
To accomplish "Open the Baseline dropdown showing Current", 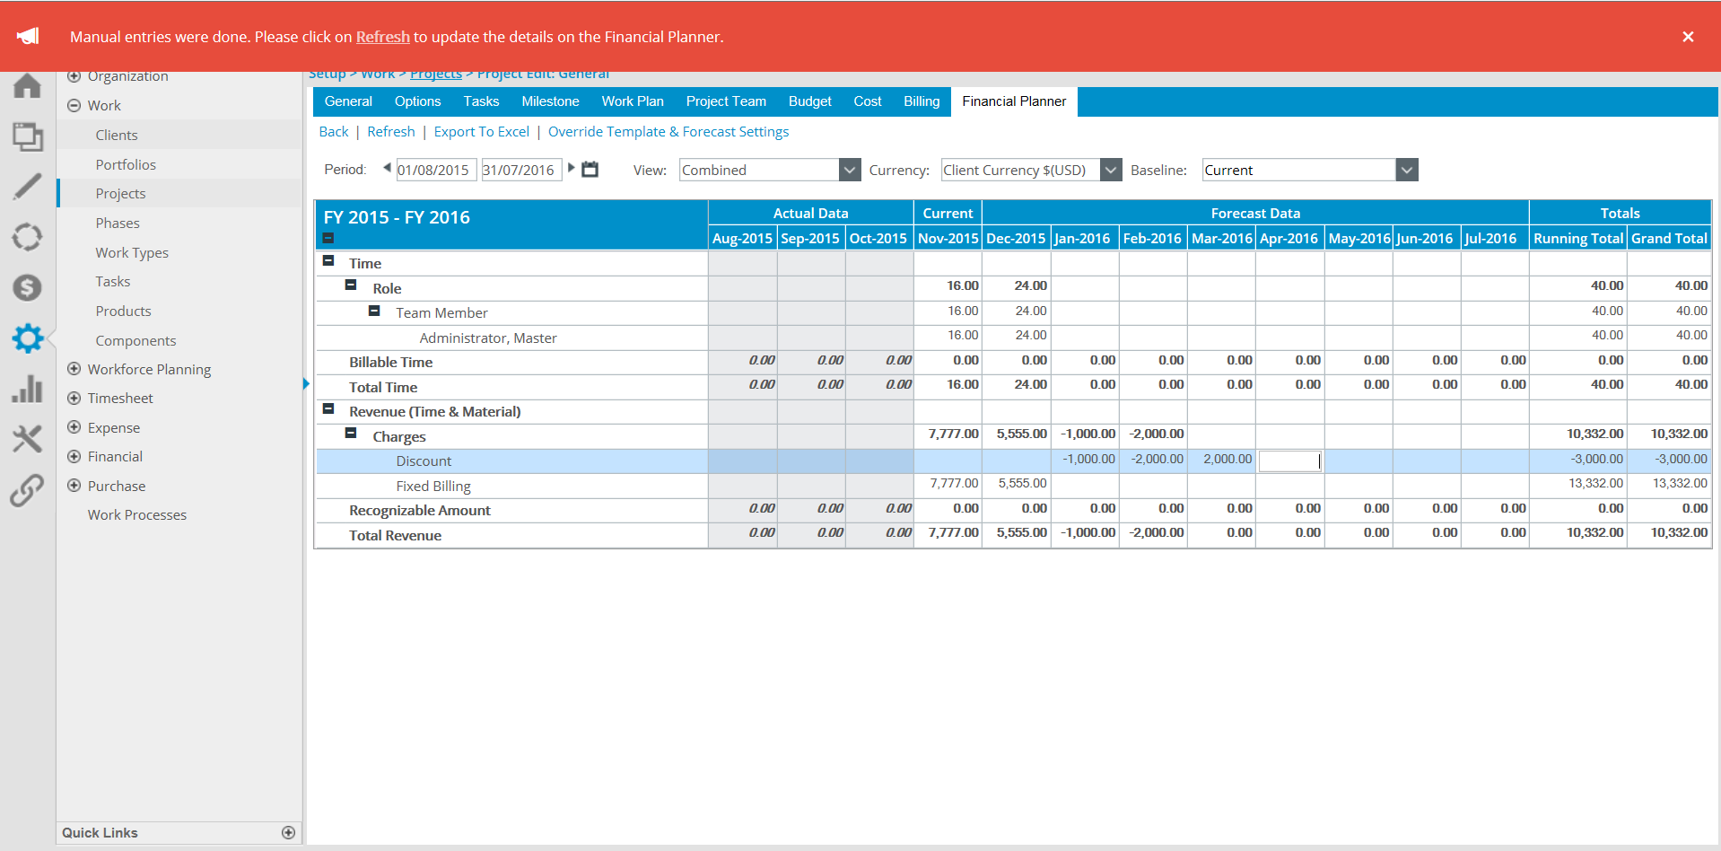I will [1408, 169].
